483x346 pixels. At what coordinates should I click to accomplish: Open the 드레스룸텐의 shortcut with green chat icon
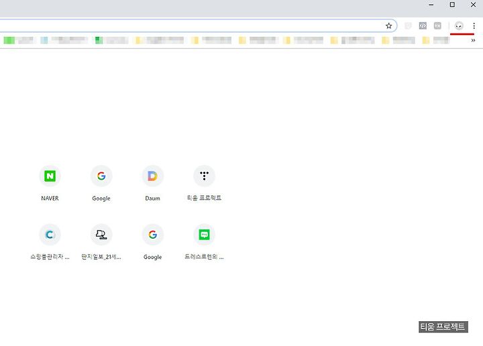(x=204, y=241)
